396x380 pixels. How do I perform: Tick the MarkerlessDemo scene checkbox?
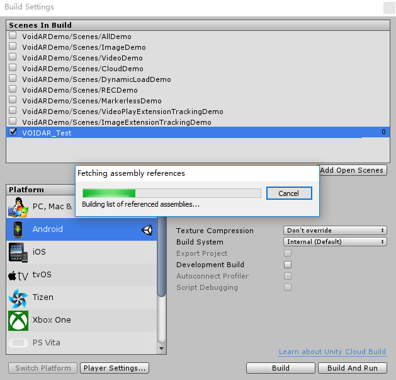coord(13,100)
